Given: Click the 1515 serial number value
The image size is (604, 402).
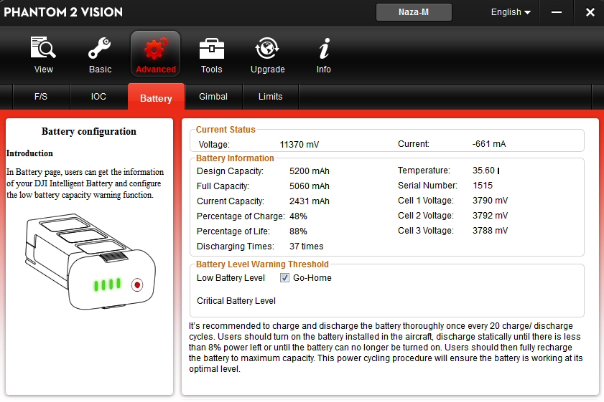Looking at the screenshot, I should point(483,186).
